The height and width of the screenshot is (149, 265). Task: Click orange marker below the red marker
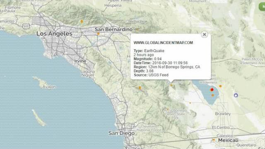pos(212,95)
